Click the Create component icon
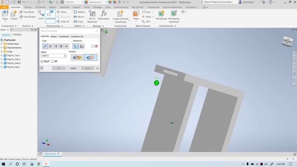 [x=13, y=15]
